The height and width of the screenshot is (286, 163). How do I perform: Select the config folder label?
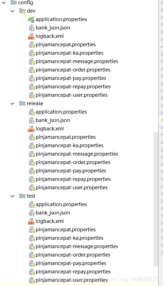coord(25,2)
